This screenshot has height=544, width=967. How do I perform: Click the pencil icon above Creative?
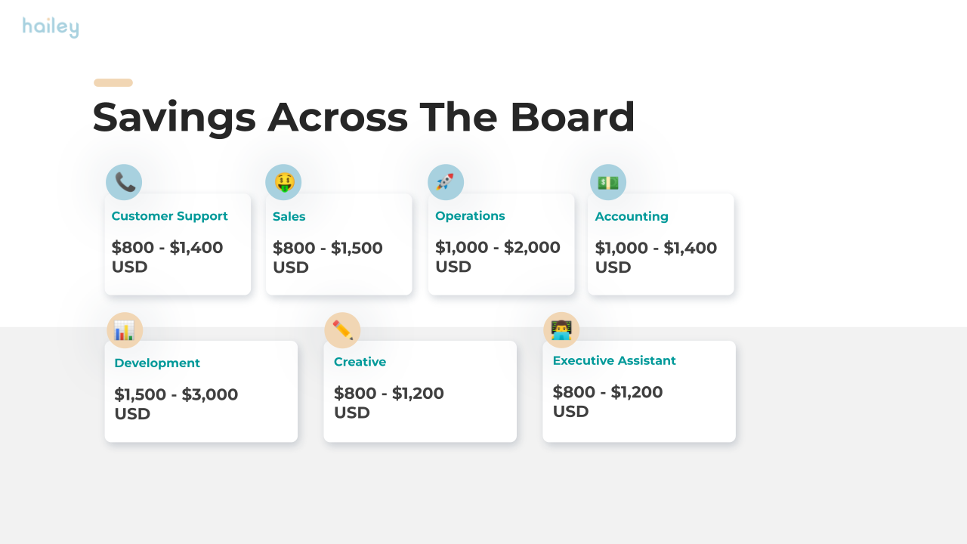(342, 330)
